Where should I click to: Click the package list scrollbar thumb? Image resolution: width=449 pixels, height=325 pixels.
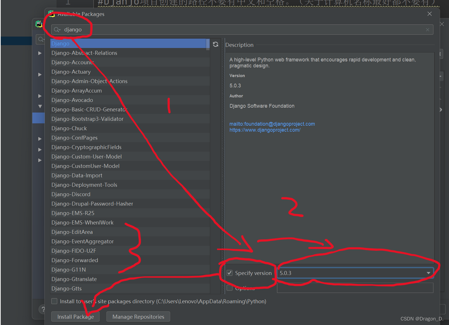tap(208, 45)
